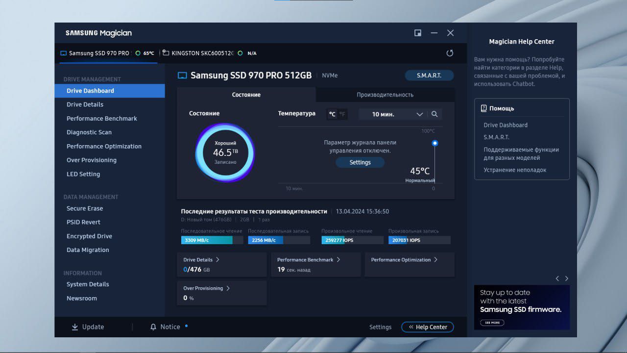
Task: Switch to the Состояние tab
Action: tap(246, 95)
